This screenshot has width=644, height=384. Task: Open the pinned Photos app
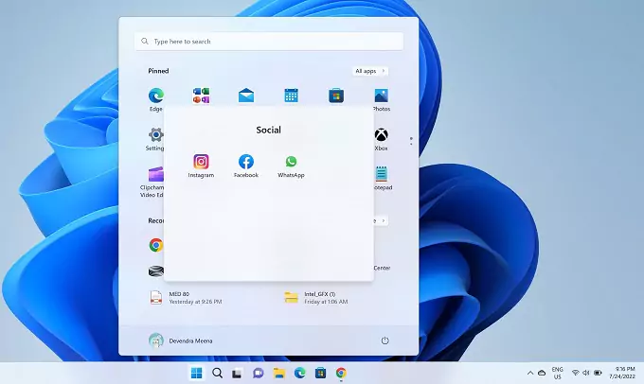point(381,99)
